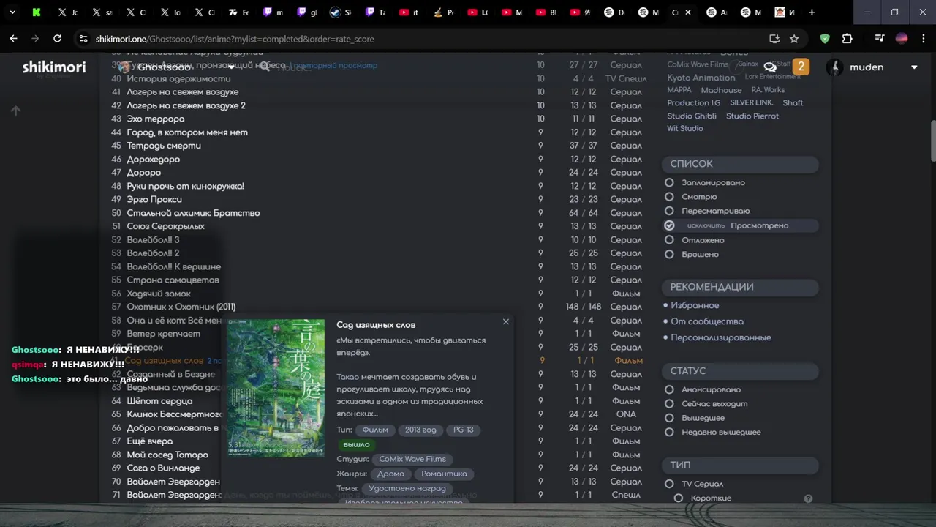The width and height of the screenshot is (936, 527).
Task: Switch to the first Twitch tab
Action: point(273,12)
